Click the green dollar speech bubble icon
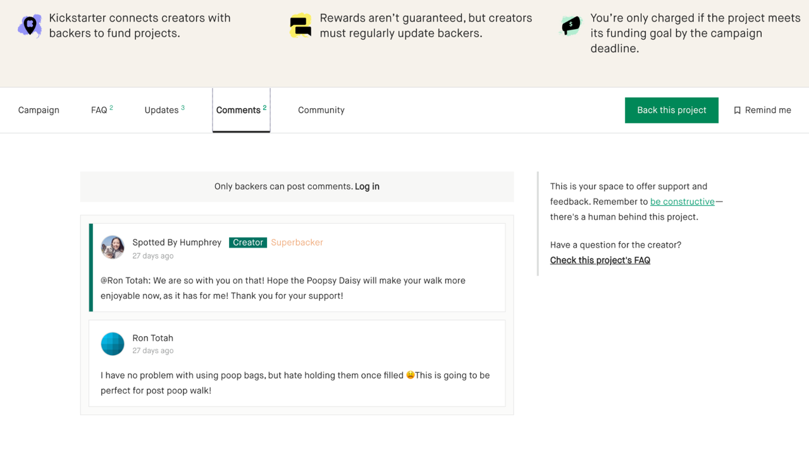The height and width of the screenshot is (455, 809). coord(571,25)
